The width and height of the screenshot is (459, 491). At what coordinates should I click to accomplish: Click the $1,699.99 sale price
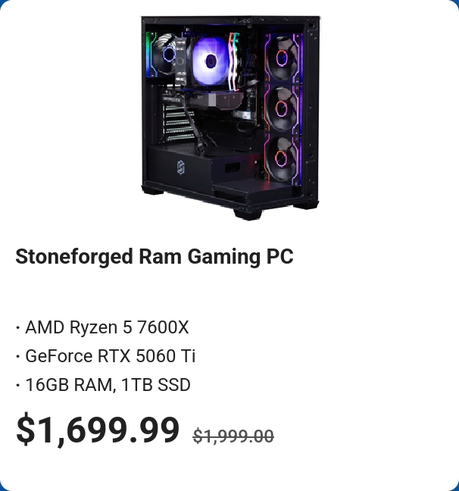pyautogui.click(x=98, y=429)
